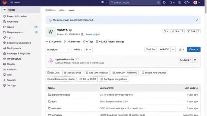Click Add LICENSE
Viewport: 207px width, 116px height.
(x=72, y=72)
